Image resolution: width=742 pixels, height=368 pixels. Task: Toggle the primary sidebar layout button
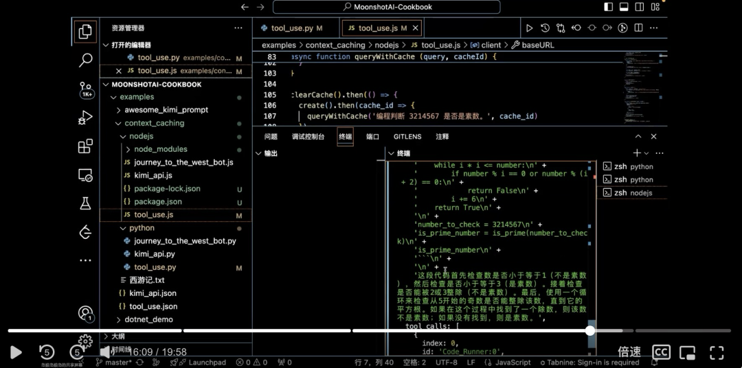tap(609, 7)
